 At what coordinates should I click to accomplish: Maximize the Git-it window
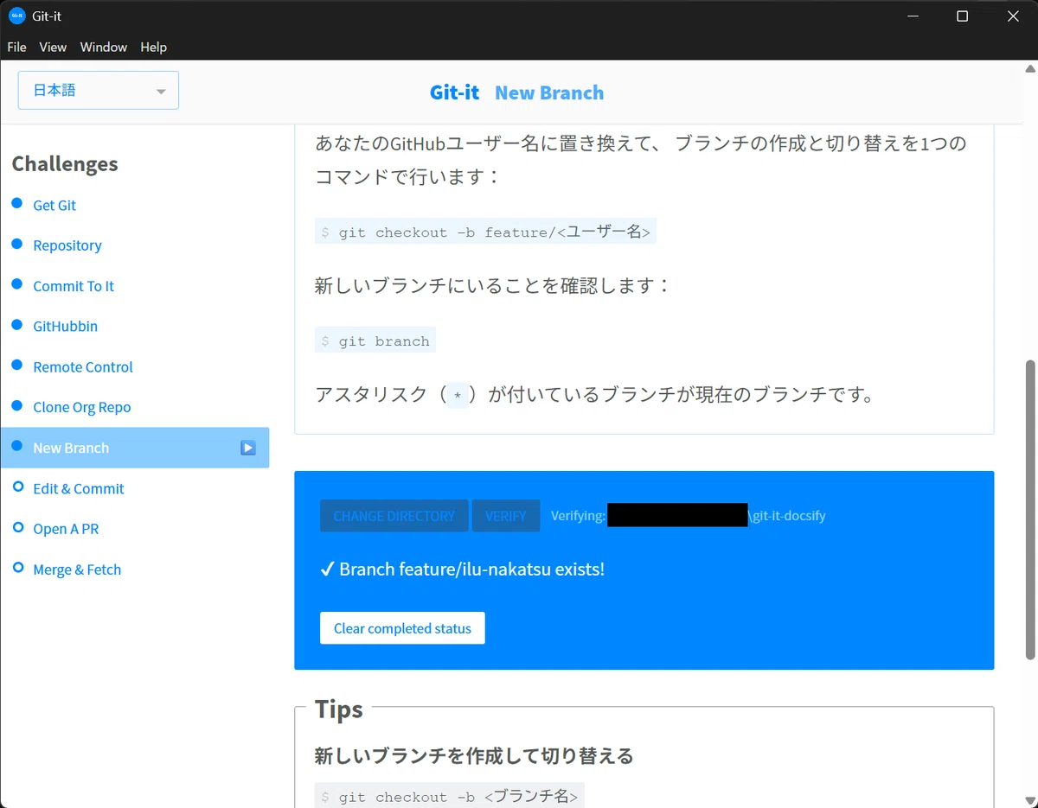(x=962, y=16)
